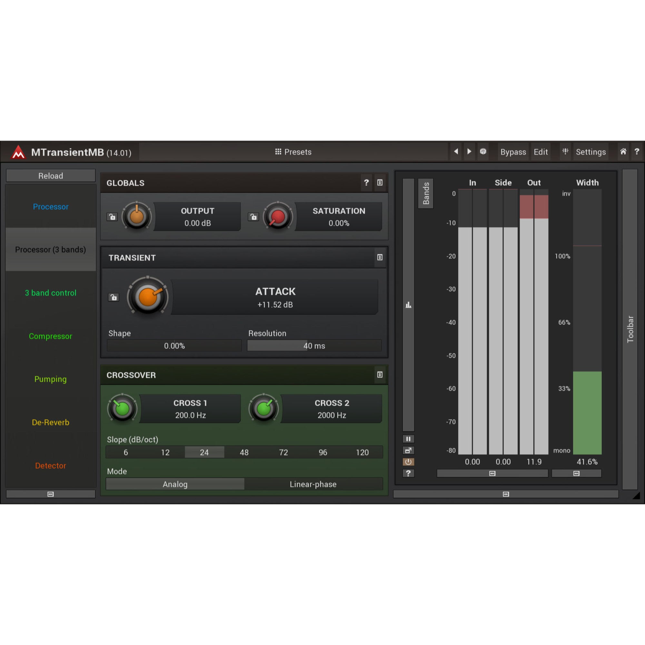Select Analog crossover mode
The height and width of the screenshot is (645, 645).
[175, 484]
